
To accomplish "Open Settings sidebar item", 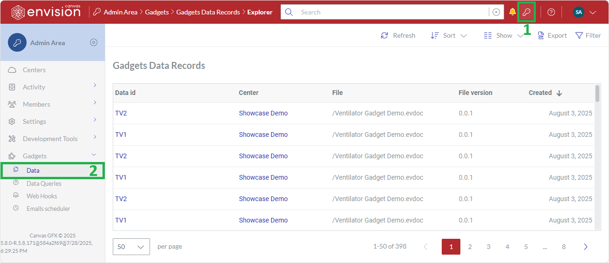I will pyautogui.click(x=34, y=121).
